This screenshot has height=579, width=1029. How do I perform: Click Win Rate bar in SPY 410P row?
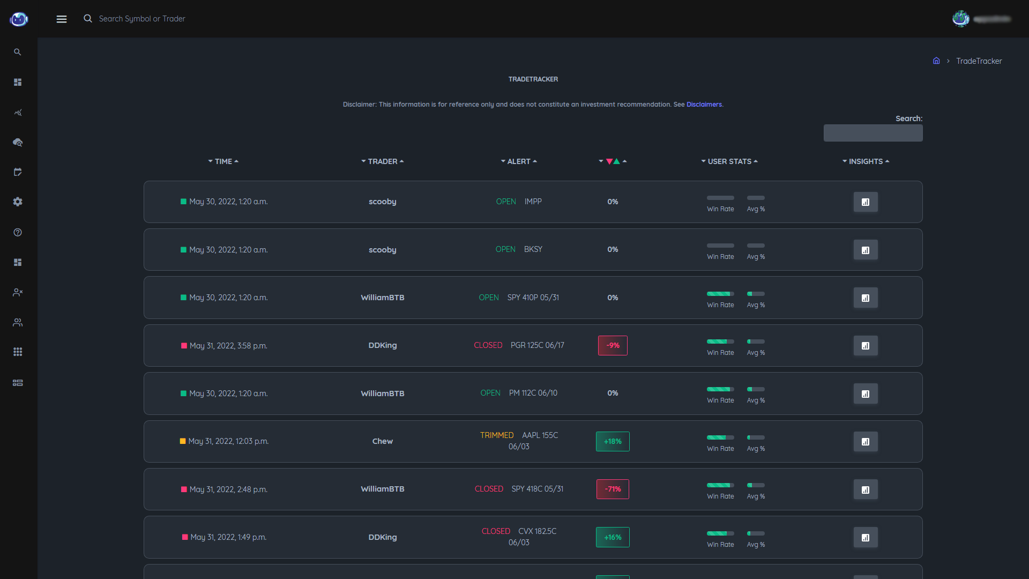click(720, 294)
